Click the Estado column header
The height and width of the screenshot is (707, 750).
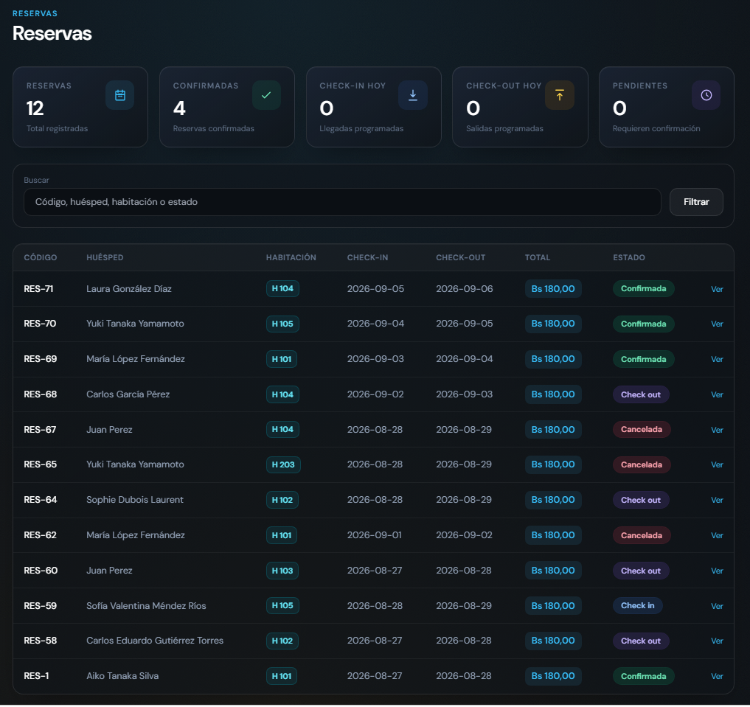click(x=629, y=257)
